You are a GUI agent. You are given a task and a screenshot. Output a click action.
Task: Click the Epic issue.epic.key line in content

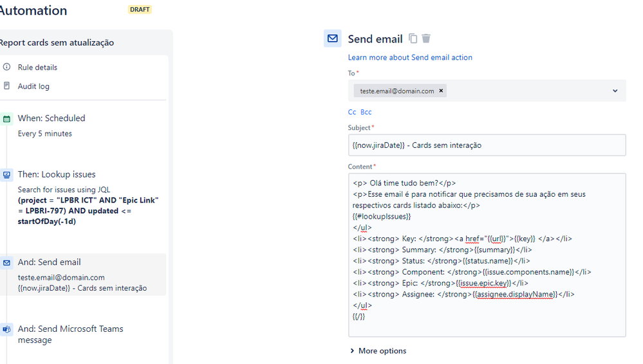(440, 283)
